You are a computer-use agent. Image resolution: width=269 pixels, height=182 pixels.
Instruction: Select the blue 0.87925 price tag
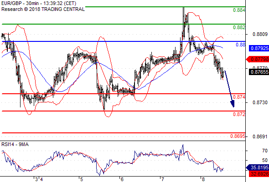pyautogui.click(x=259, y=48)
